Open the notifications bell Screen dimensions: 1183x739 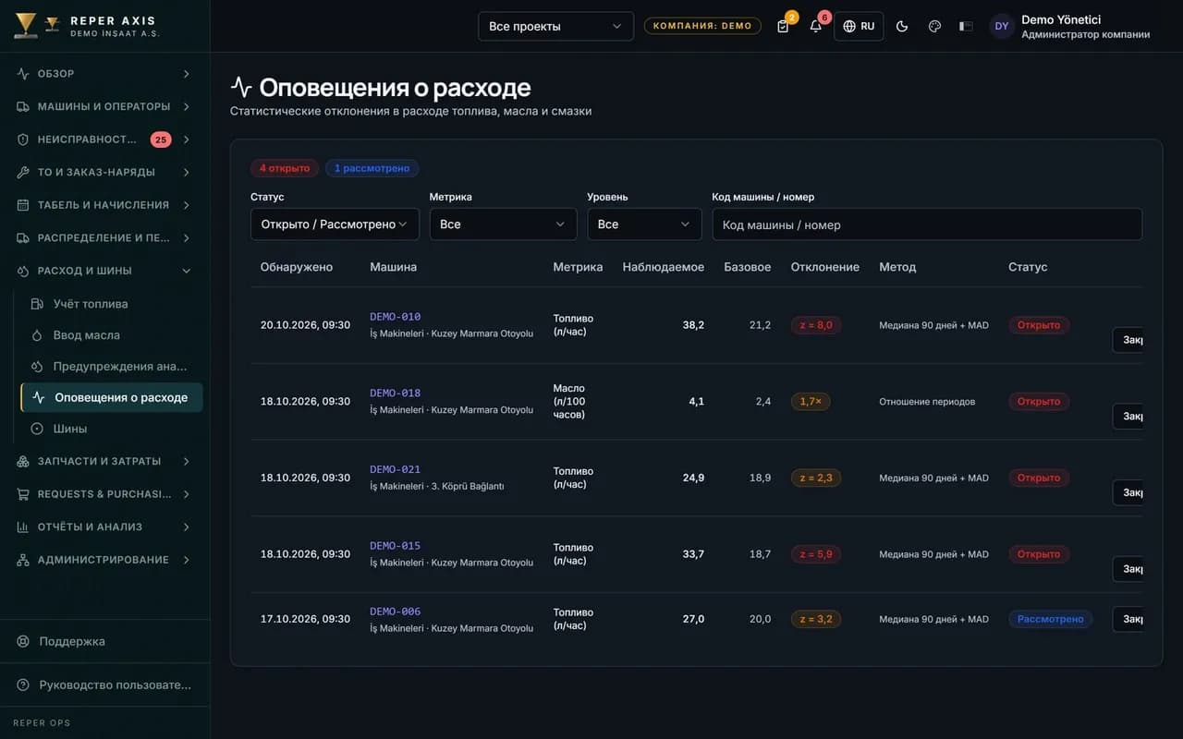[815, 26]
